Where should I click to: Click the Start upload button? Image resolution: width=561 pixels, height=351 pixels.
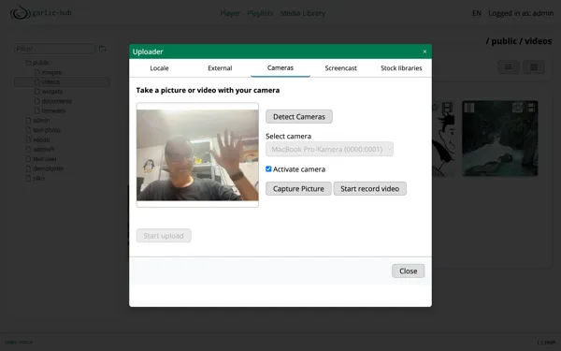pyautogui.click(x=164, y=236)
